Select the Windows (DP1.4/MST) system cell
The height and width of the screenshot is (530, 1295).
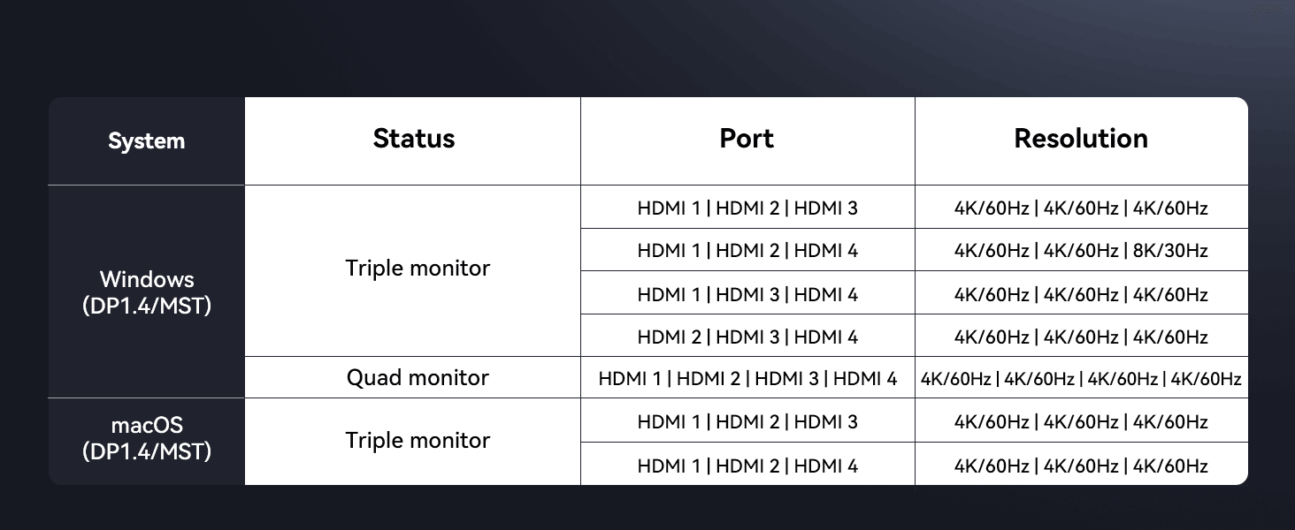[146, 292]
